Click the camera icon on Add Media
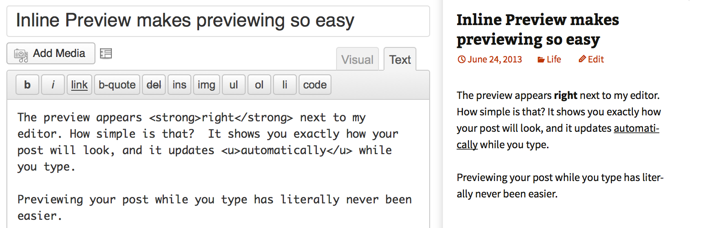Viewport: 705px width, 228px height. tap(21, 54)
